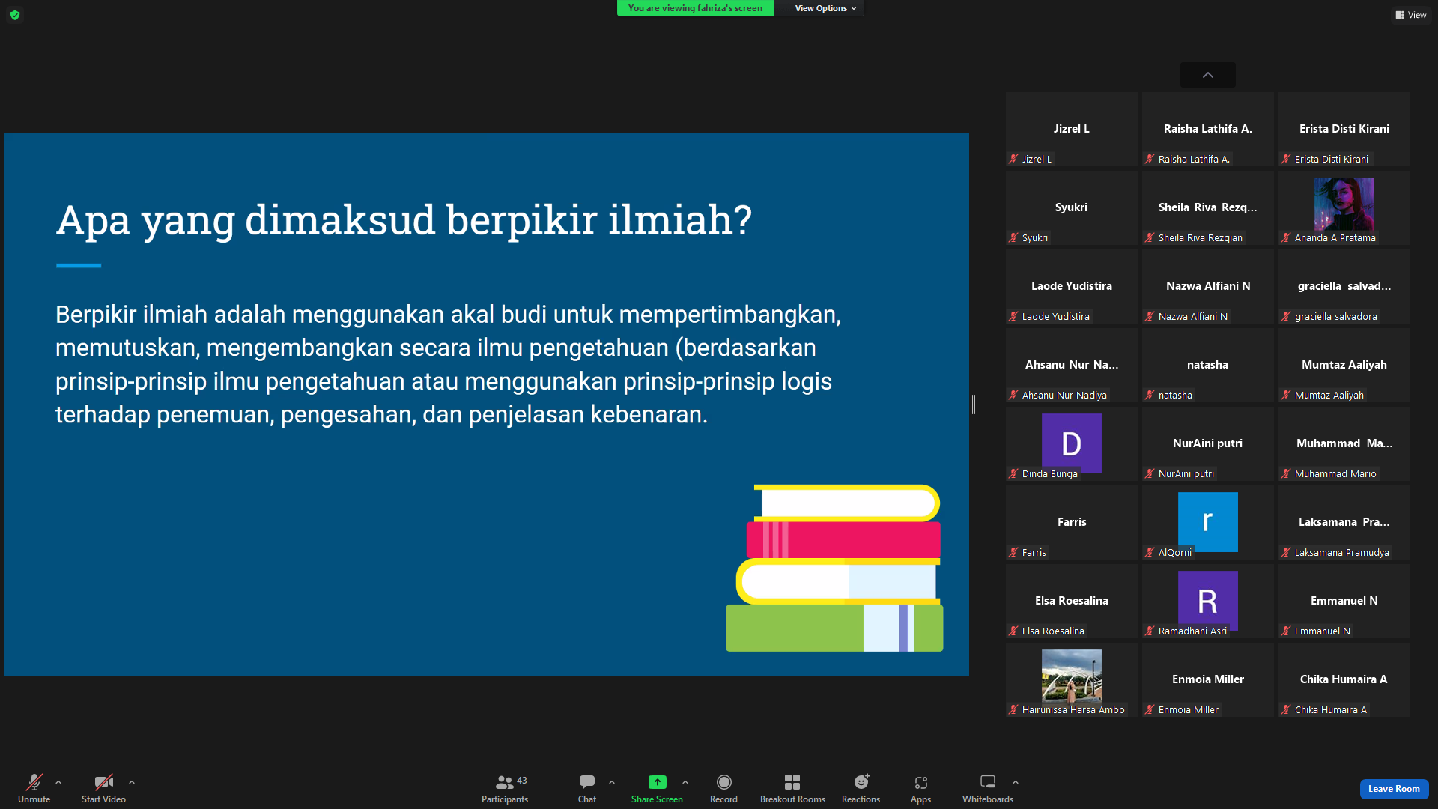Click Ananda A Pratama profile picture
The height and width of the screenshot is (809, 1438).
coord(1344,204)
